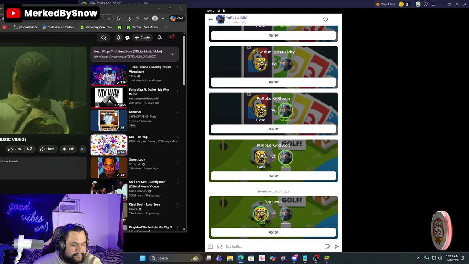469x264 pixels.
Task: Open game controller invite icon
Action: 219,246
